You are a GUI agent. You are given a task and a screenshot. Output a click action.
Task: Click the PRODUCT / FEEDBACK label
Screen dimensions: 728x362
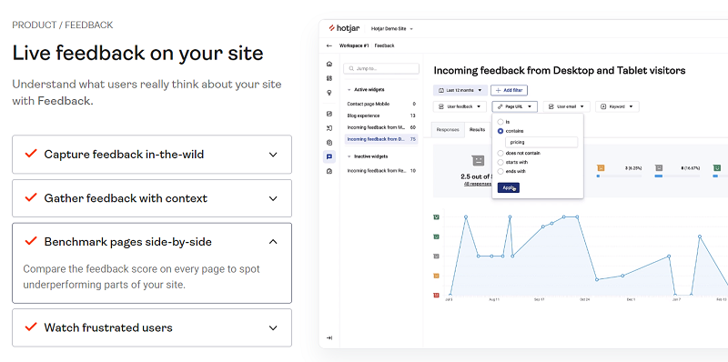pyautogui.click(x=63, y=25)
